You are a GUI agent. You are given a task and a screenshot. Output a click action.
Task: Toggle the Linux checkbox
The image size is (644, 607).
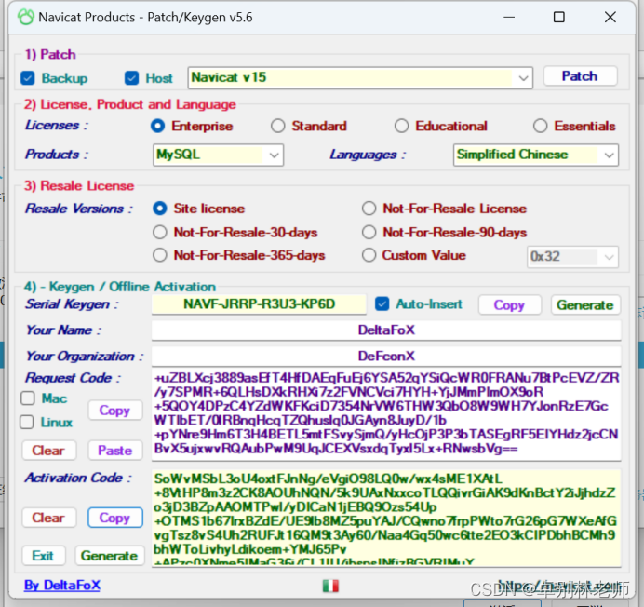point(27,422)
